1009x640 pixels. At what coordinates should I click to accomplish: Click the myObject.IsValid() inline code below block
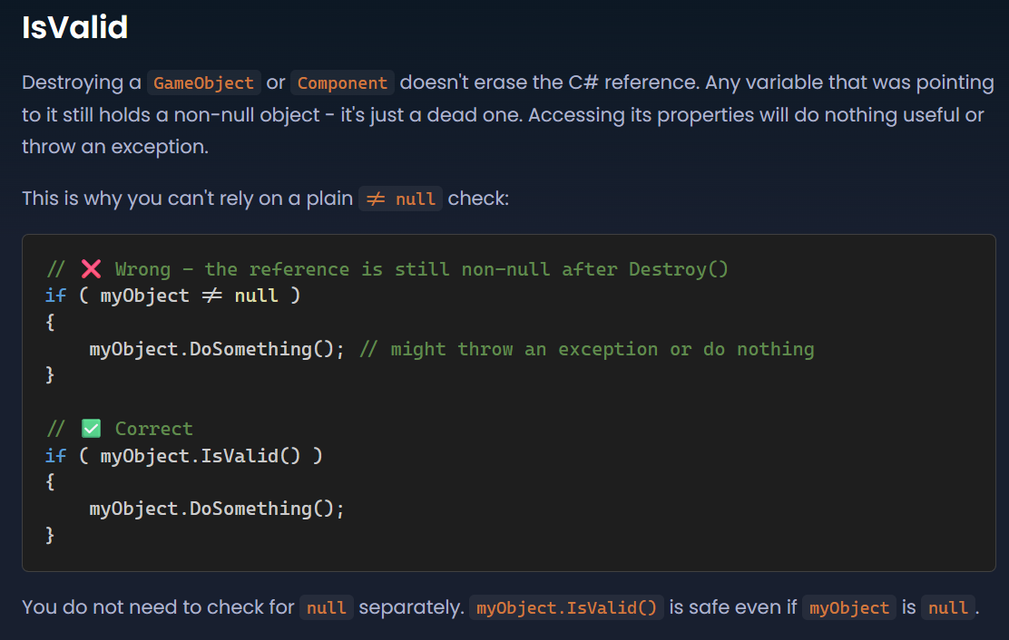point(566,607)
